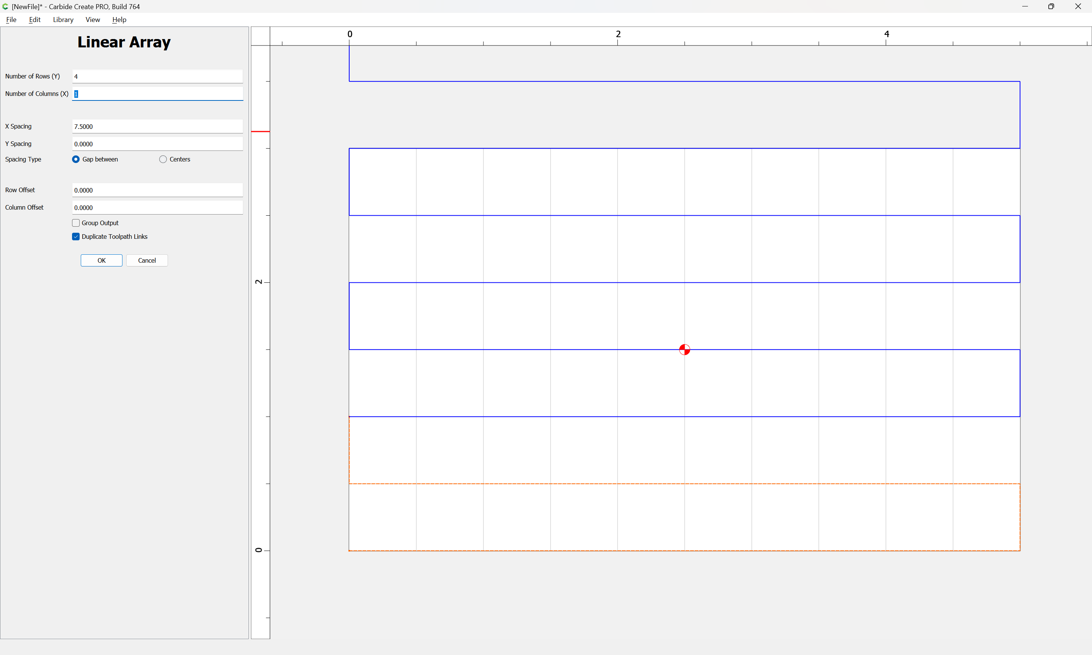
Task: Click the Linear Array heading text
Action: pyautogui.click(x=124, y=42)
